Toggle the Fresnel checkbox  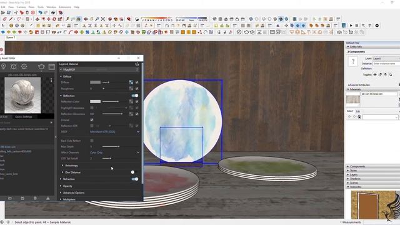coord(92,119)
